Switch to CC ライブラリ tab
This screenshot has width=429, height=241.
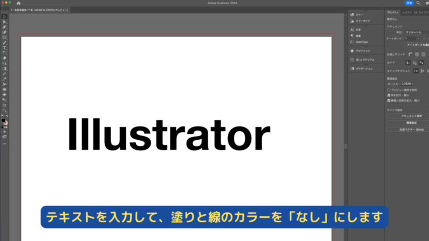click(x=421, y=12)
